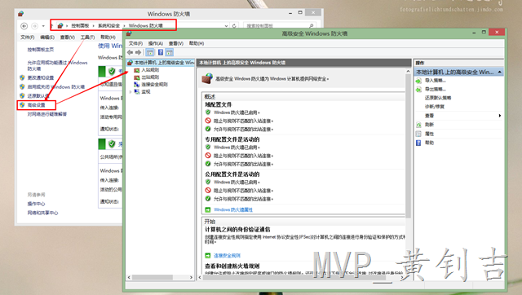Open 允许应用或功能通过 Windows 防火墙 link
The image size is (522, 295).
click(57, 65)
